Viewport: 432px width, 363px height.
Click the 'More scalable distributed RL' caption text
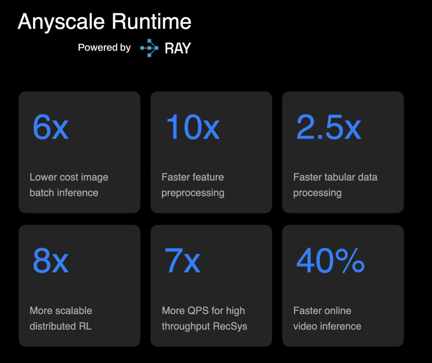(x=61, y=318)
